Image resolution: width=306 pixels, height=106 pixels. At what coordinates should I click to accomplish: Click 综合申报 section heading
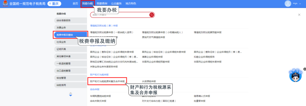(x=95, y=89)
